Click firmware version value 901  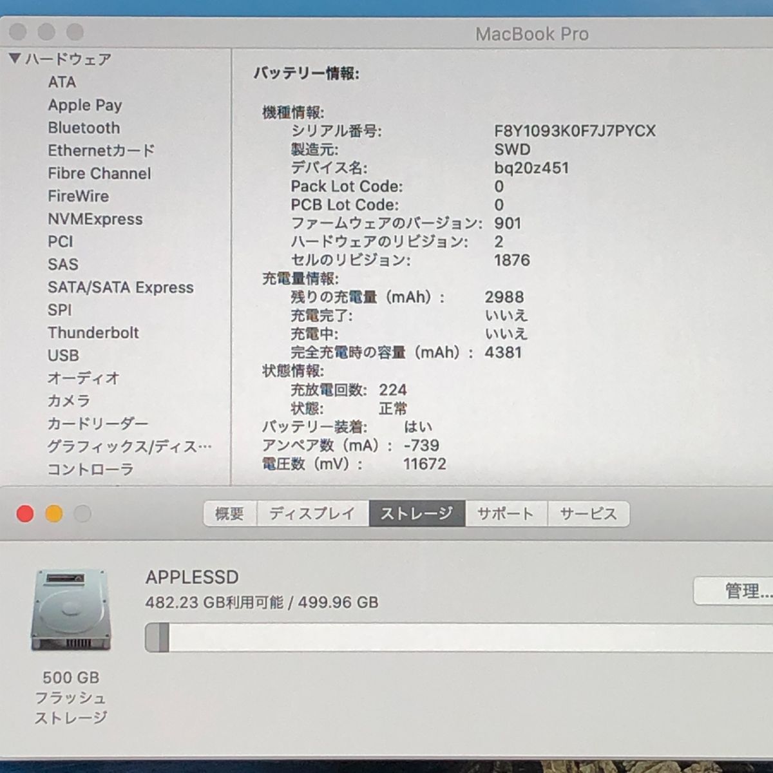(x=508, y=224)
